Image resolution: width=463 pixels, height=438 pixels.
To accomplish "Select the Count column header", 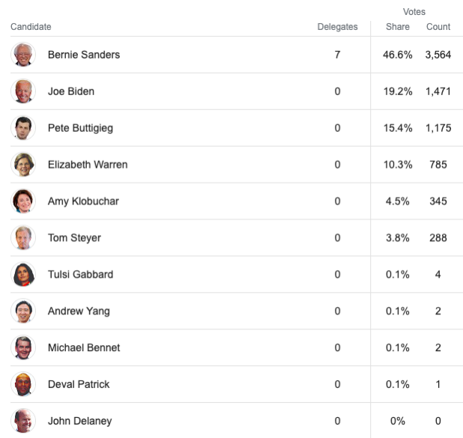I will (438, 27).
